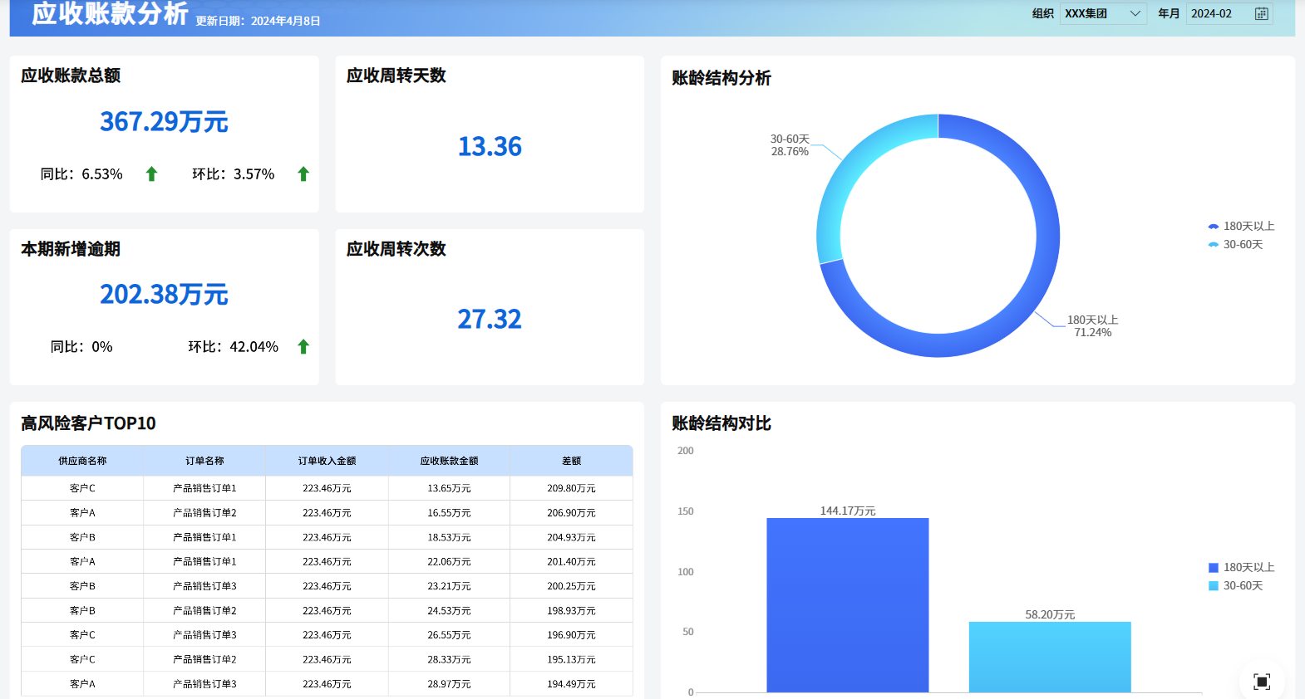Select cell 13.65万元 in the table
The height and width of the screenshot is (699, 1305).
[449, 488]
